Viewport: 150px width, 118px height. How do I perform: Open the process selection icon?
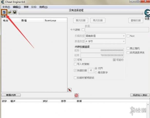coord(4,12)
